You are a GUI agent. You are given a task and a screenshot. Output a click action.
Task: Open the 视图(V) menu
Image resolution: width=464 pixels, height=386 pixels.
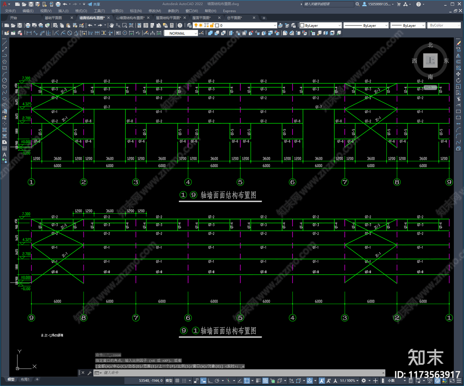46,11
